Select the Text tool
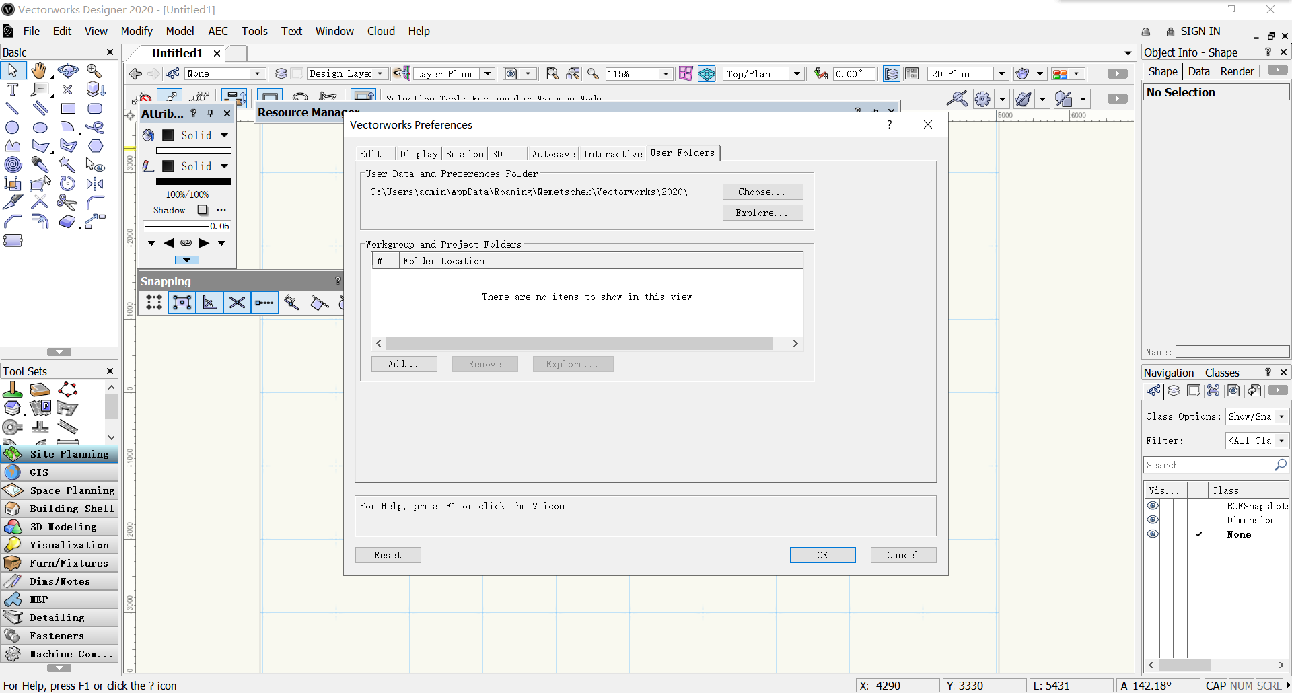The image size is (1292, 693). coord(12,89)
